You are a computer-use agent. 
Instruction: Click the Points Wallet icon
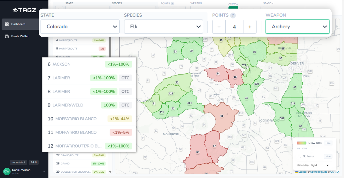point(7,36)
